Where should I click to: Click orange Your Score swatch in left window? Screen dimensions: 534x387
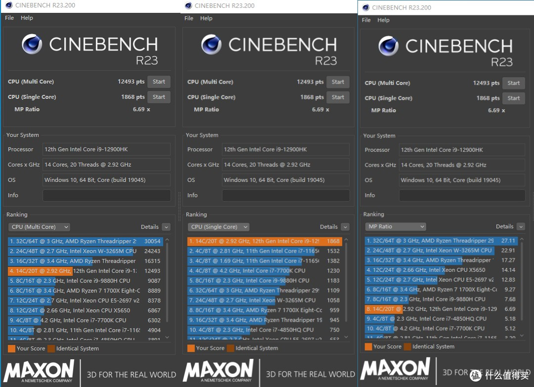[x=11, y=348]
